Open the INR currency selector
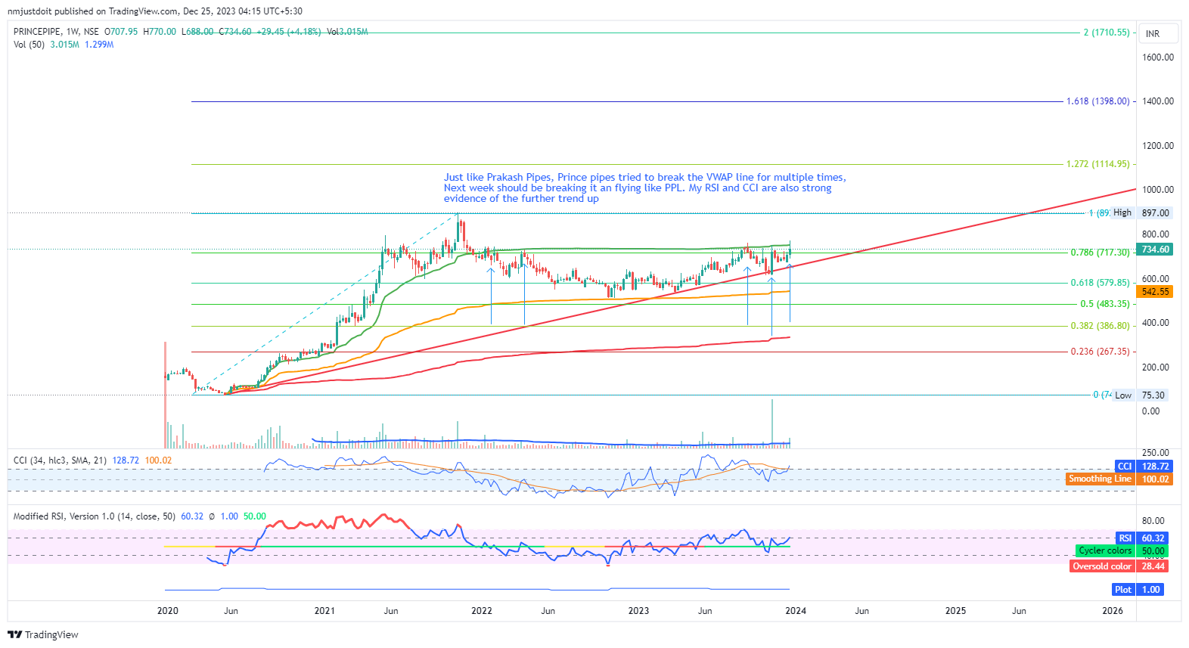Image resolution: width=1189 pixels, height=648 pixels. click(1159, 33)
